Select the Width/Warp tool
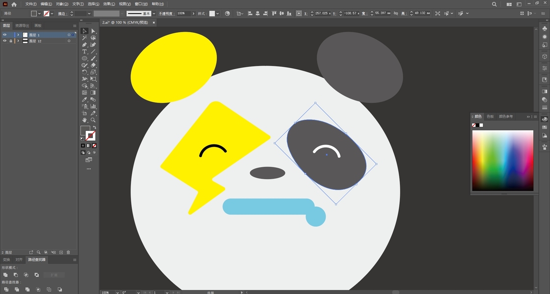The width and height of the screenshot is (550, 294). pos(84,79)
